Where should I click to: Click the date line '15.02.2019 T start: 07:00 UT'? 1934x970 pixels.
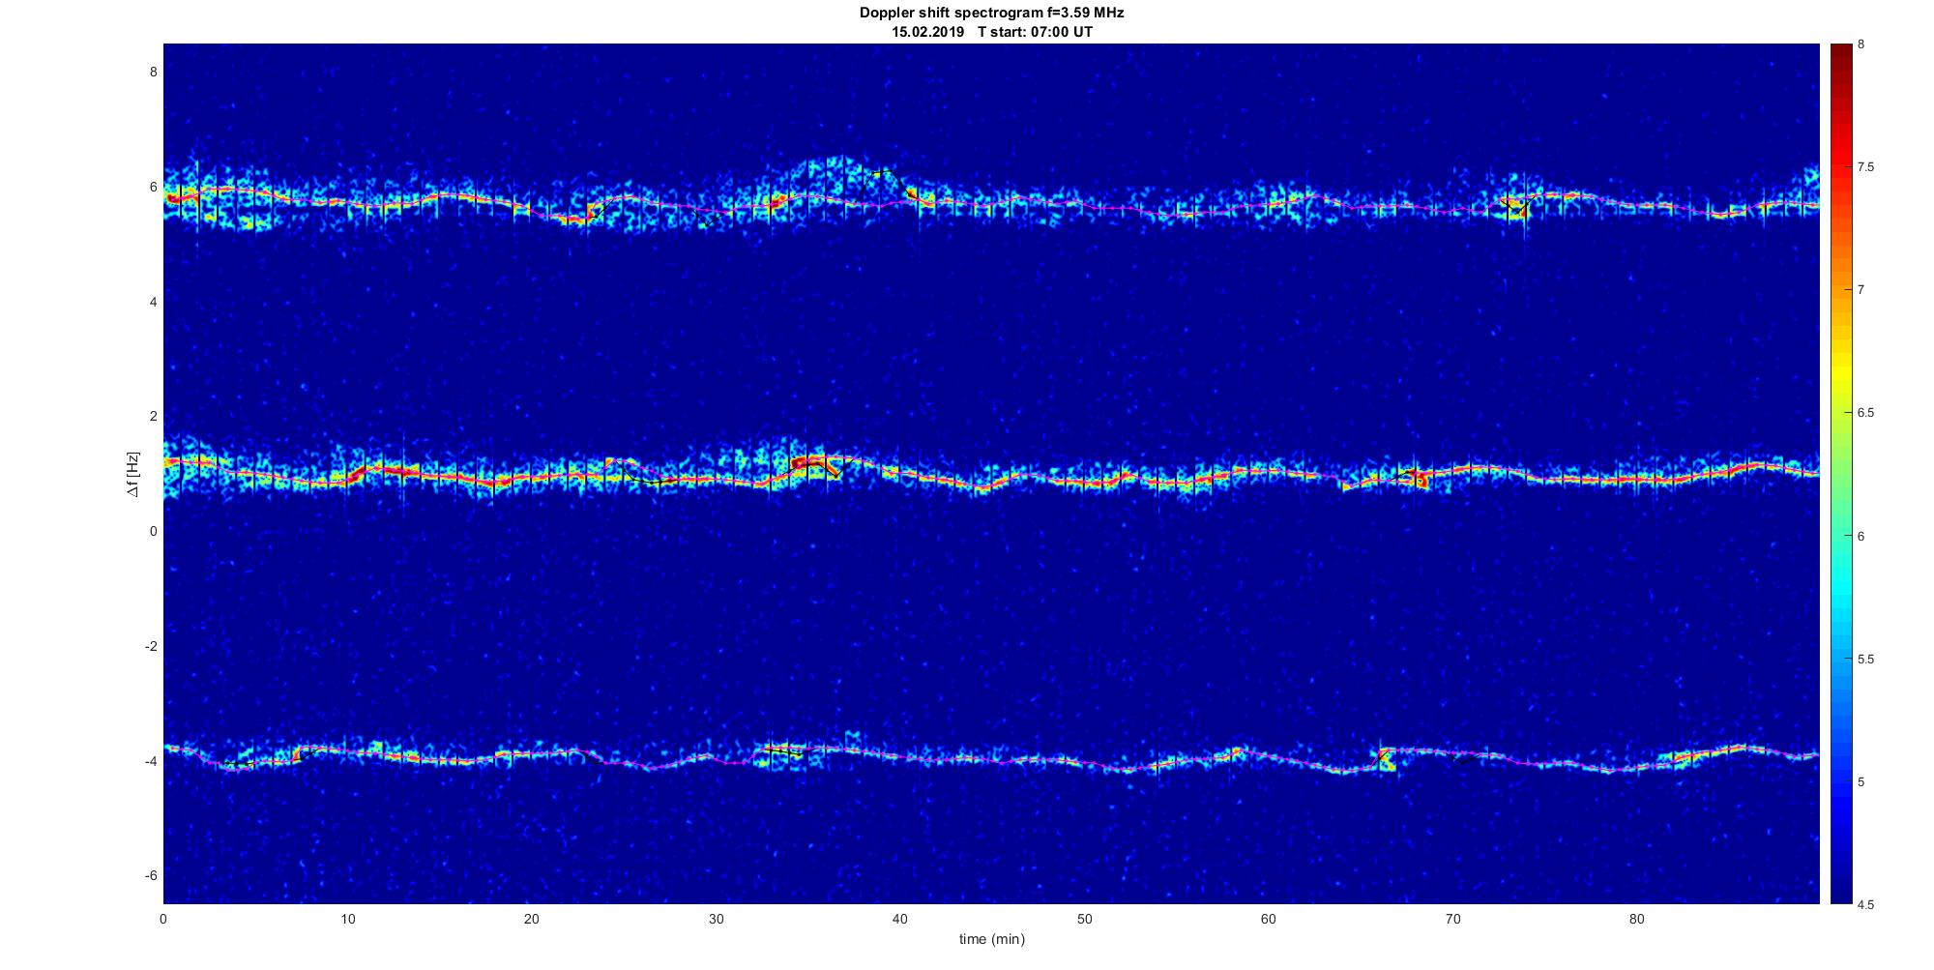tap(992, 32)
